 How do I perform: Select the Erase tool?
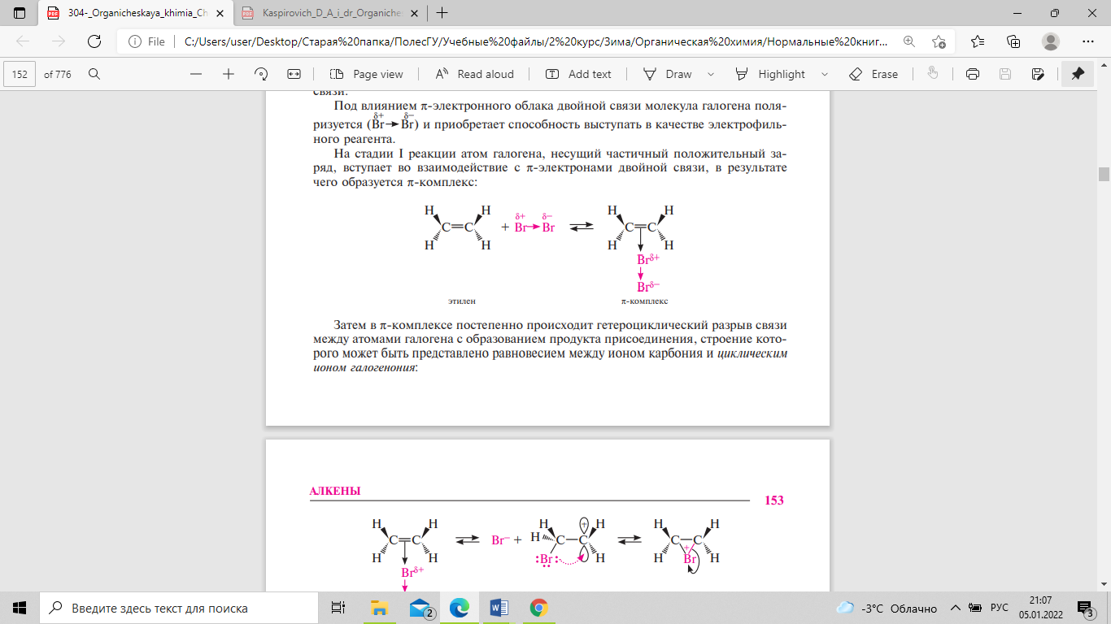(x=874, y=74)
